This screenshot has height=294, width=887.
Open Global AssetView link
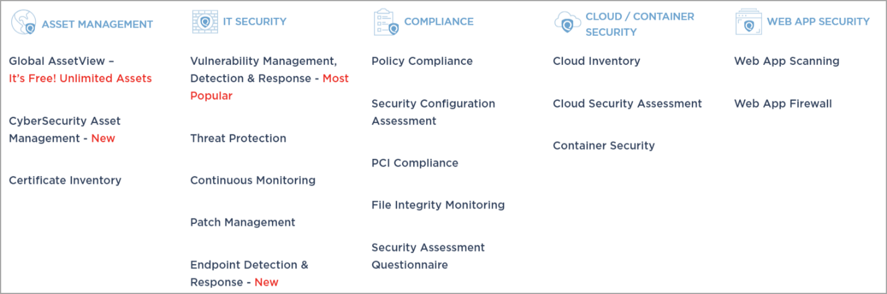61,61
